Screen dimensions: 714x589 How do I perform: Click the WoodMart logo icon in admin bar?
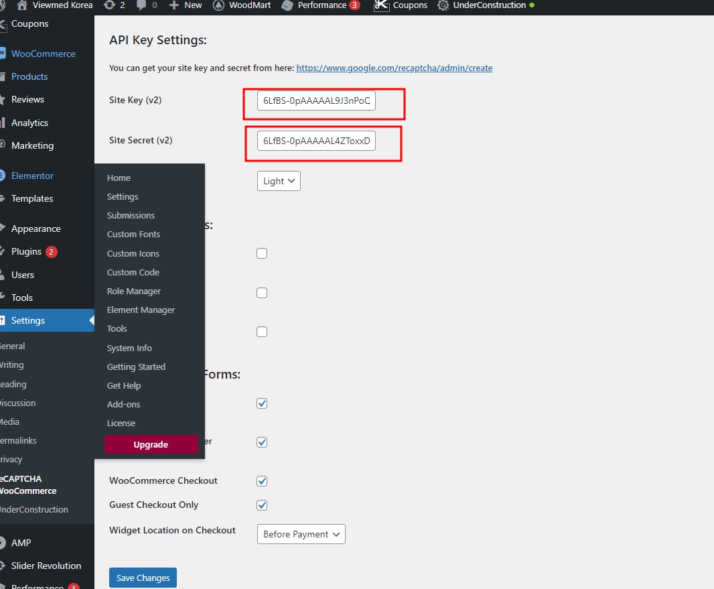point(218,5)
